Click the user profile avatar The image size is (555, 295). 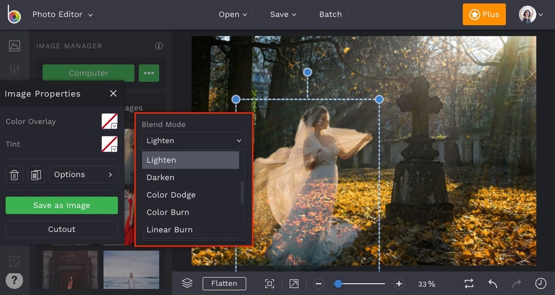[x=527, y=15]
